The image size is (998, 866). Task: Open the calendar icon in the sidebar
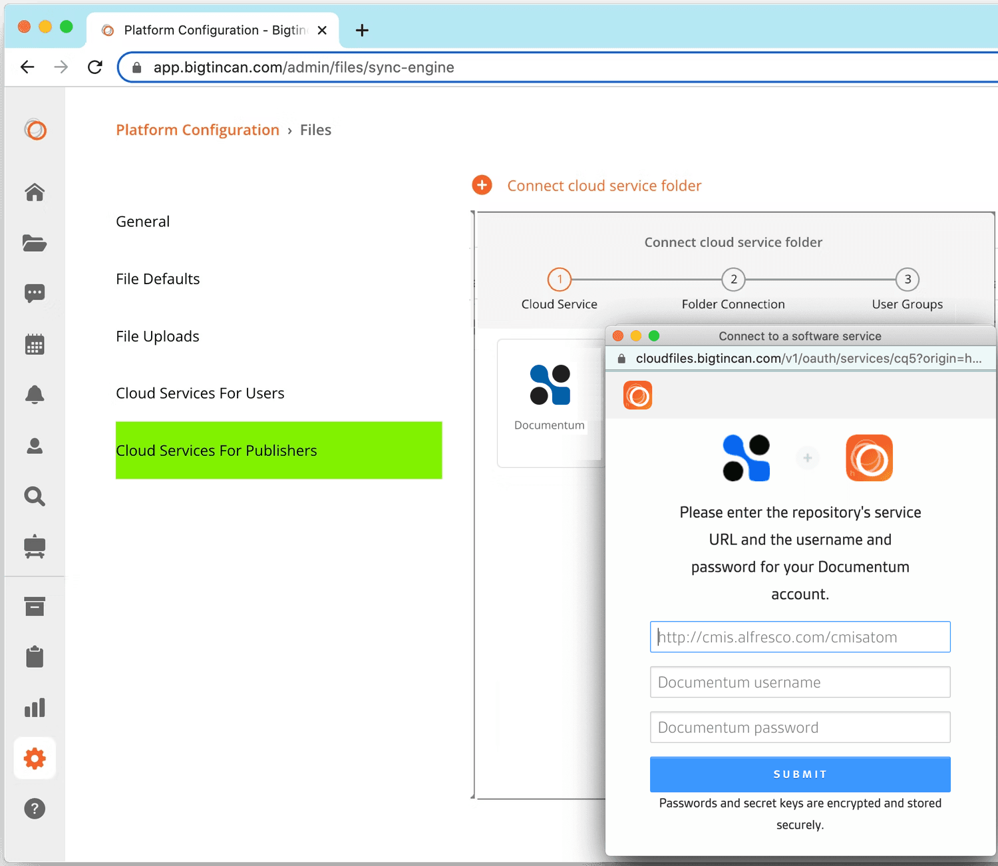click(x=35, y=345)
